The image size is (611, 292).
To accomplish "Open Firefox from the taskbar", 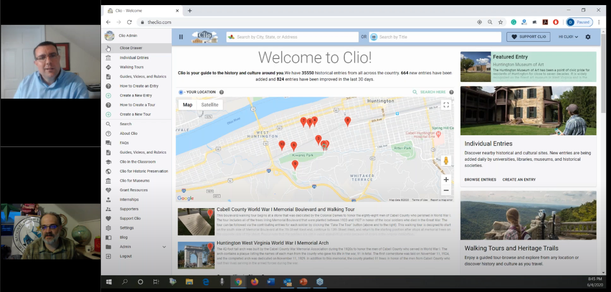I will tap(254, 282).
